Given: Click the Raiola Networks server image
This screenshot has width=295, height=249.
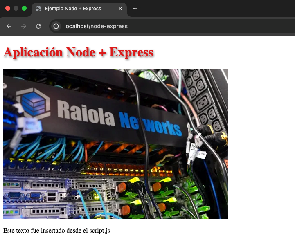Looking at the screenshot, I should tap(116, 144).
